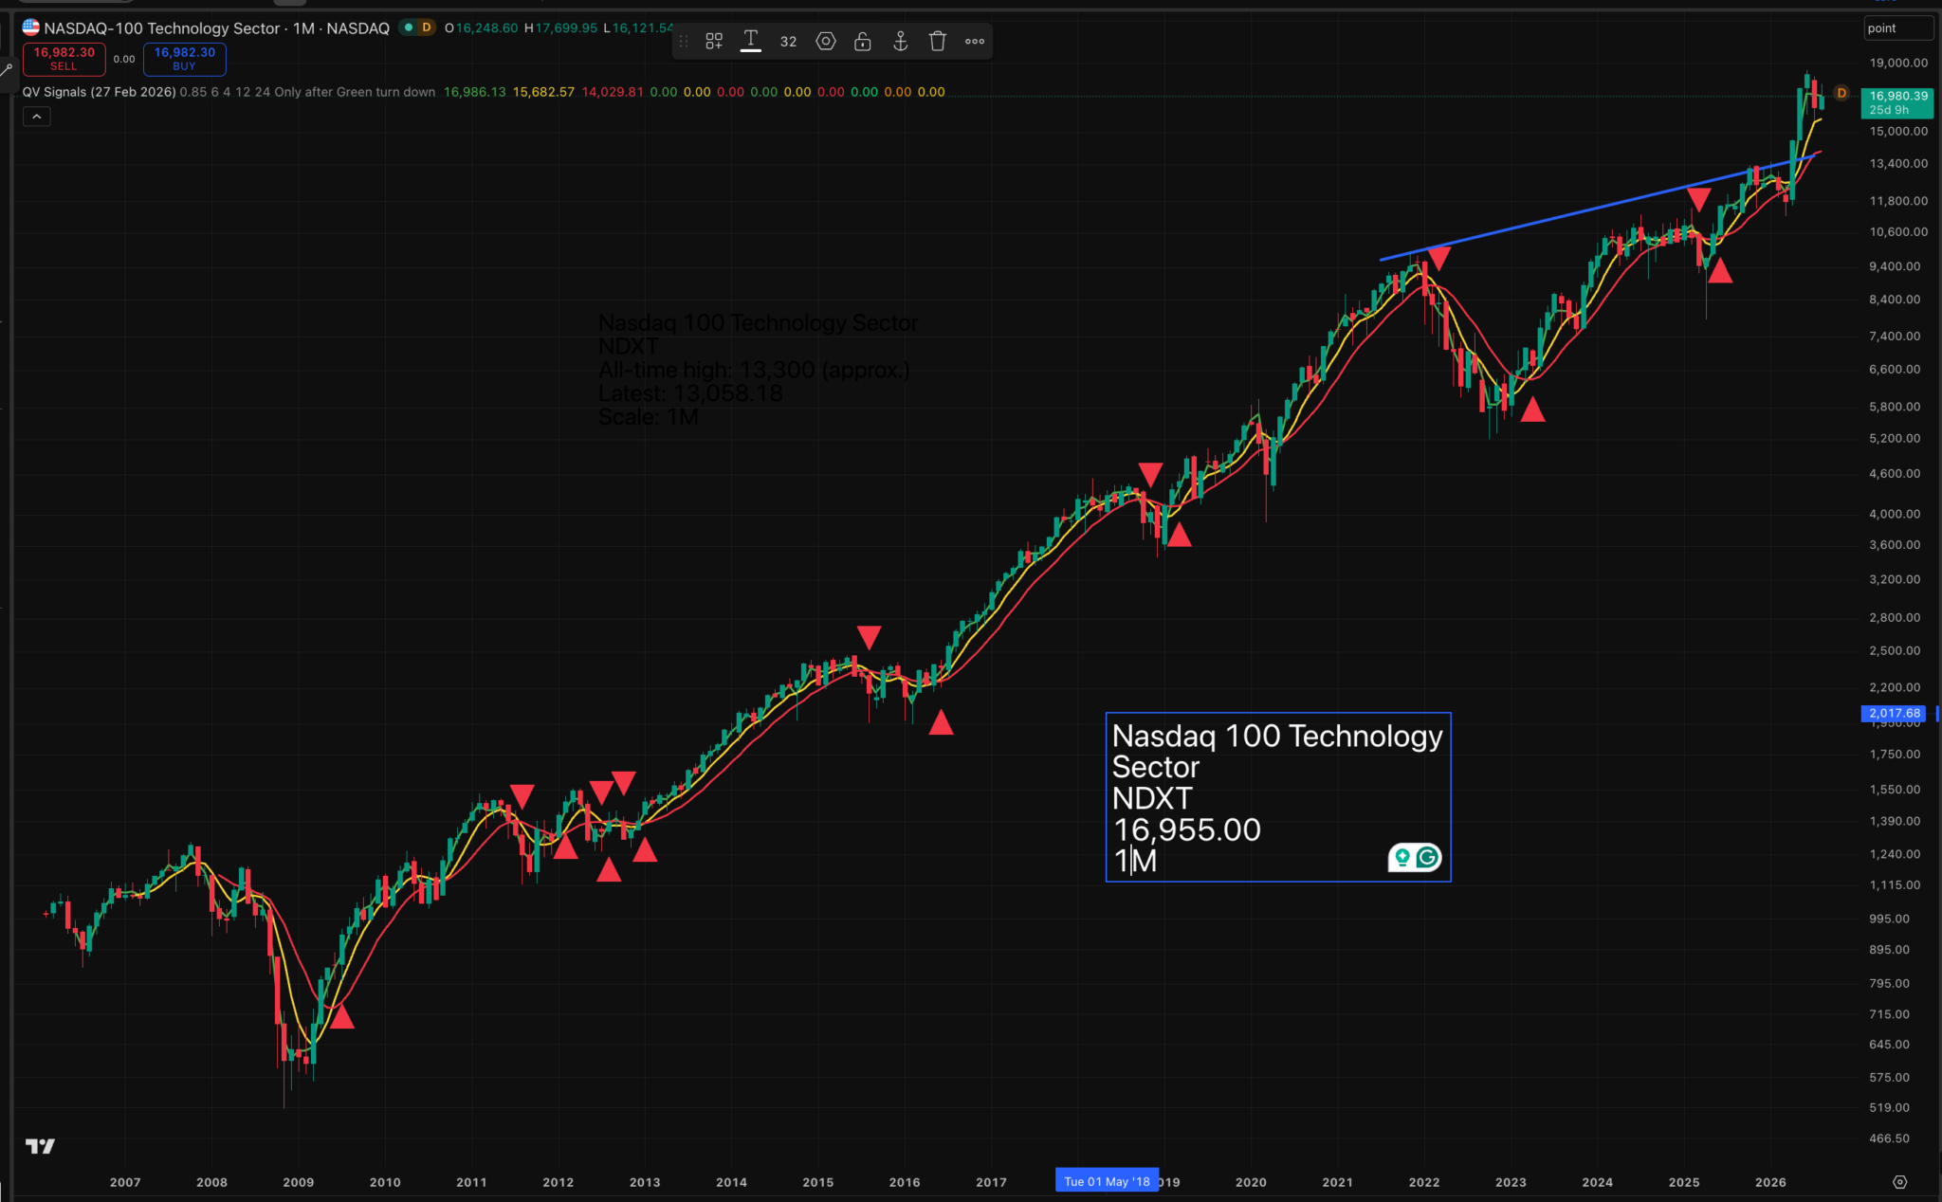Click the 2020 label on the time axis
This screenshot has height=1202, width=1942.
pos(1251,1182)
